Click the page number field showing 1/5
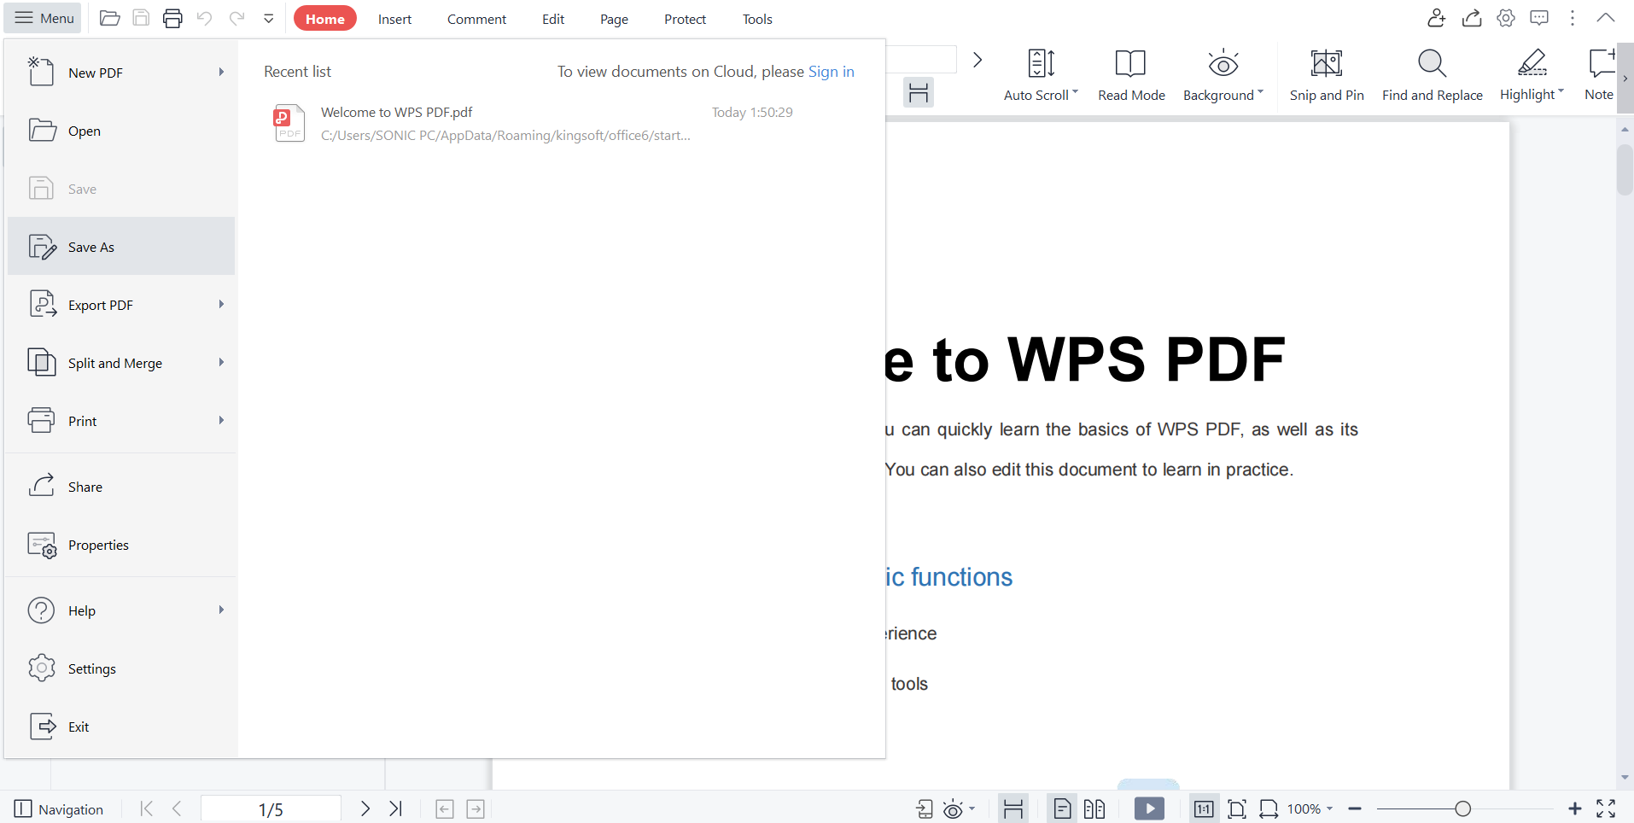Viewport: 1634px width, 823px height. point(271,808)
